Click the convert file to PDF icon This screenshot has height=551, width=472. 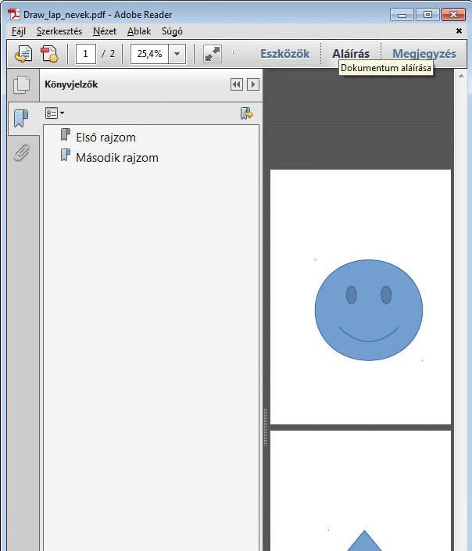pos(23,54)
